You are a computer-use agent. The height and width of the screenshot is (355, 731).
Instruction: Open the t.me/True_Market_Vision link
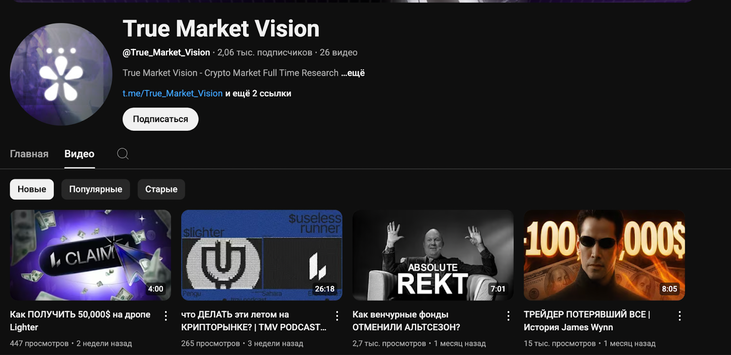tap(173, 93)
